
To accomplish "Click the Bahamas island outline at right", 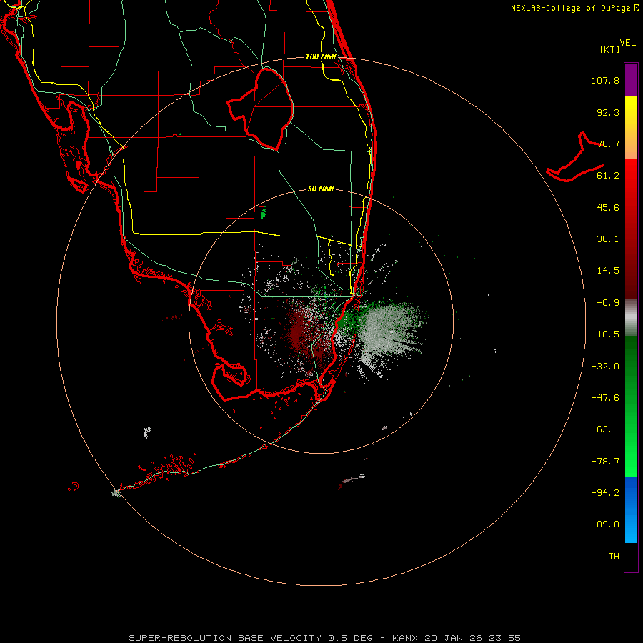I will 576,158.
